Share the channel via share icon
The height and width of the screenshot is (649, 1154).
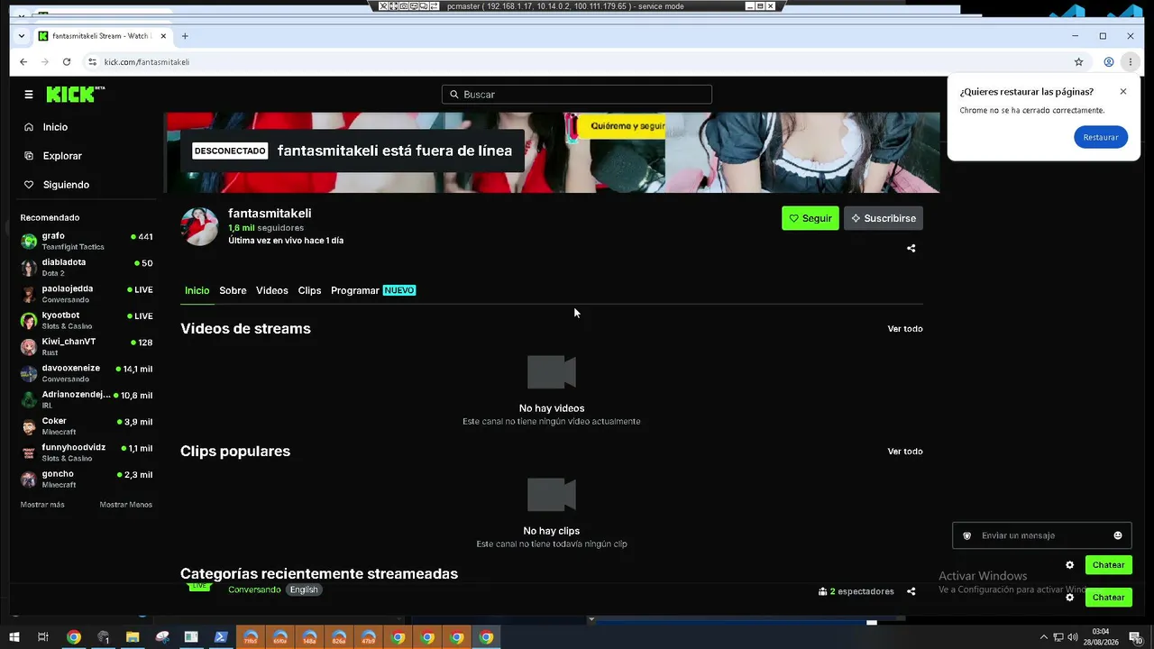coord(911,248)
